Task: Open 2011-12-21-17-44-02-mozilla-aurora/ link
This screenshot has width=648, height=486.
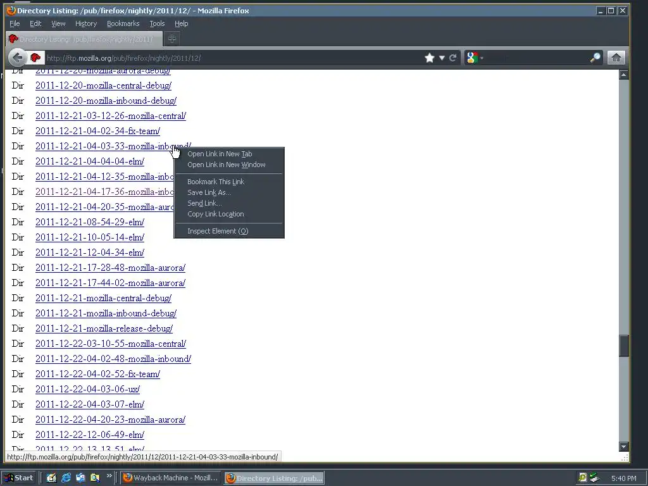Action: click(110, 283)
